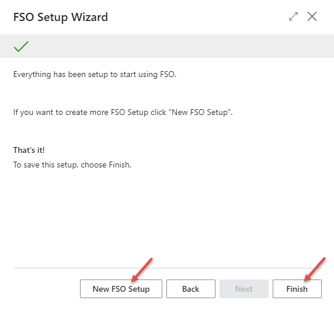Click the green checkmark icon

click(x=21, y=46)
